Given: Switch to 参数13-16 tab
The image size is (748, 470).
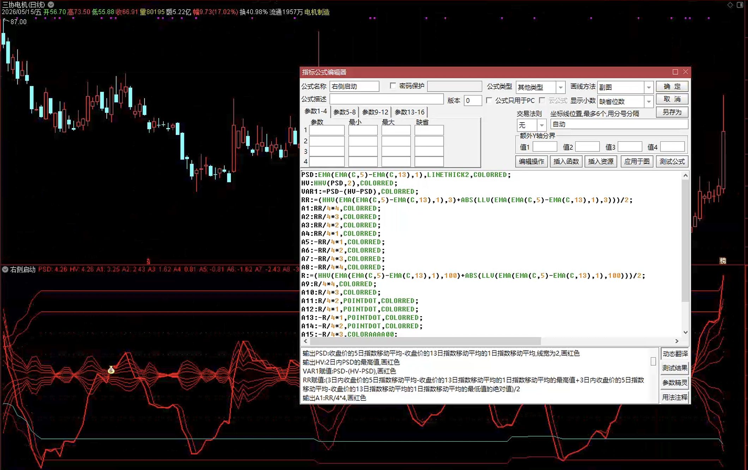Looking at the screenshot, I should [409, 112].
